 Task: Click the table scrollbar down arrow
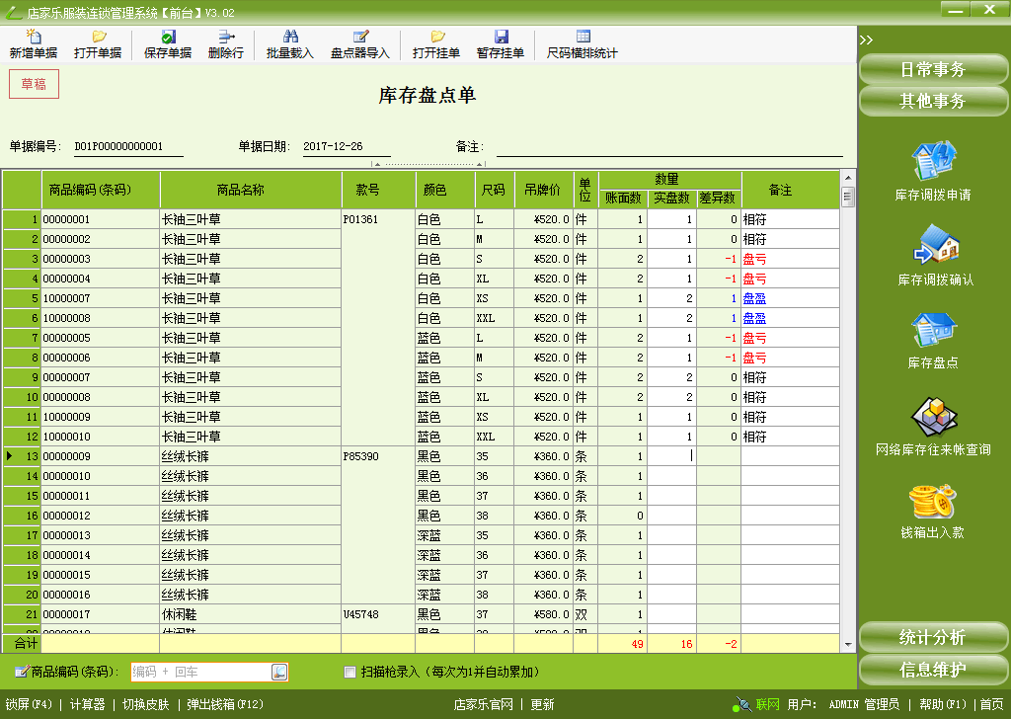(848, 644)
